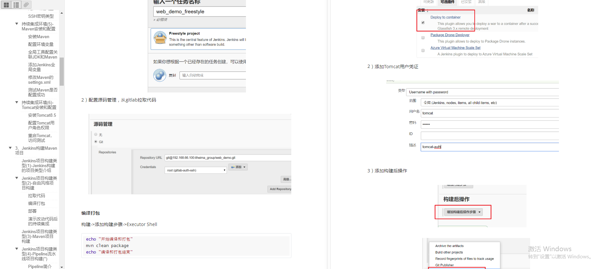Collapse 持续集成环境(5)-Maven安装和配置 outline section

pyautogui.click(x=17, y=24)
